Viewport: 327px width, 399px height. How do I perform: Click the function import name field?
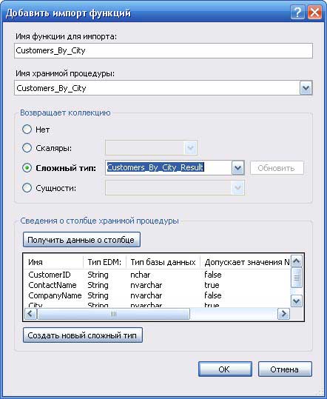click(x=163, y=50)
